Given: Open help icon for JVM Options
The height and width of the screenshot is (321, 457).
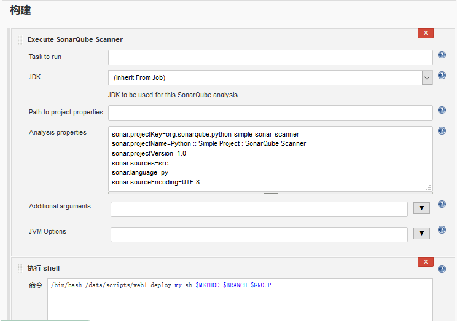Looking at the screenshot, I should pos(442,230).
